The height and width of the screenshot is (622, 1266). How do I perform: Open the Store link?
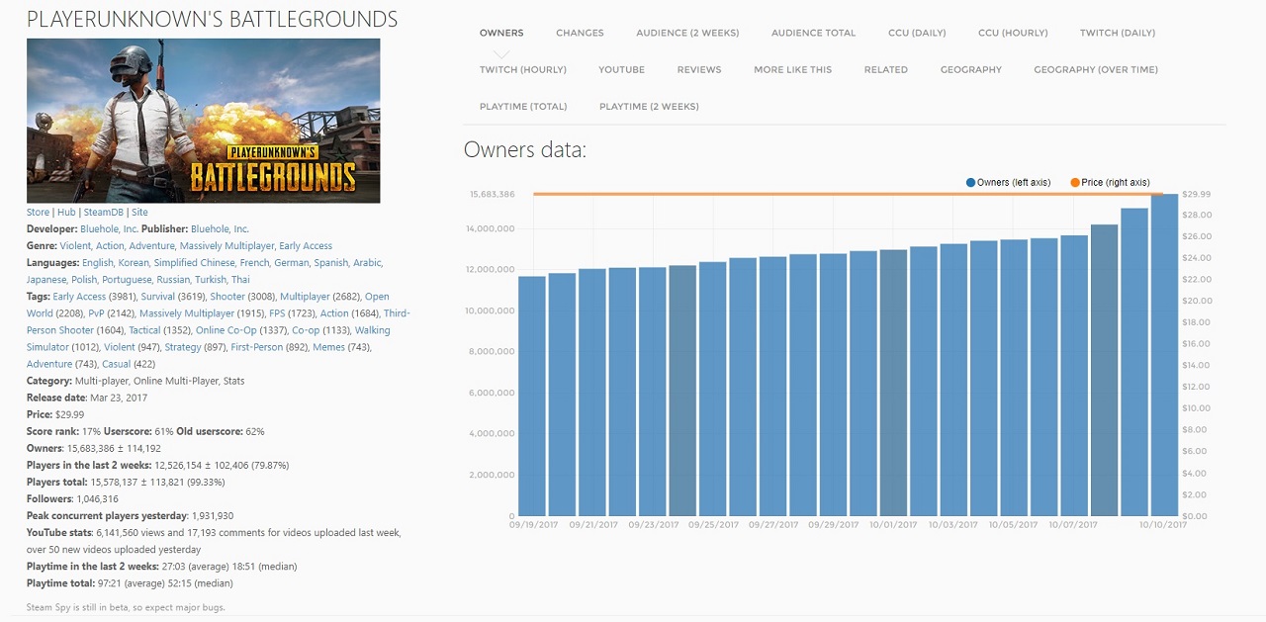pyautogui.click(x=38, y=212)
